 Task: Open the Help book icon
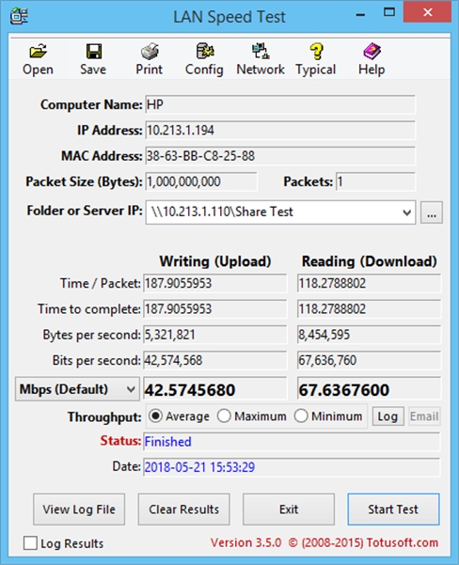tap(372, 52)
